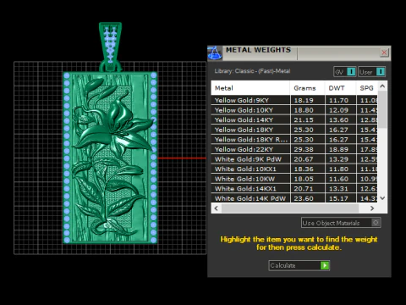Select the White Gold:10KW row
Image resolution: width=406 pixels, height=305 pixels.
(x=294, y=179)
